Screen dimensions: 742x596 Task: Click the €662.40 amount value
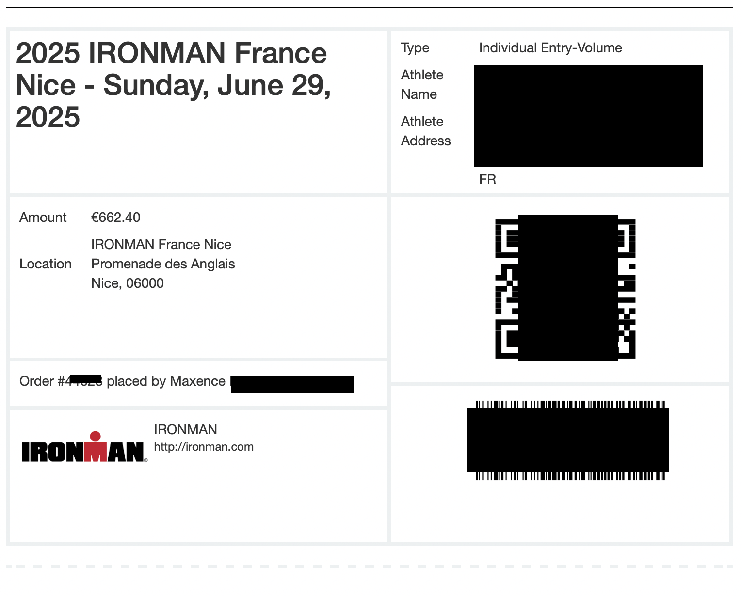(116, 217)
